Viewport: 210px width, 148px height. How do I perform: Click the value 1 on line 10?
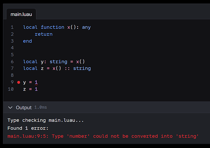tap(36, 89)
